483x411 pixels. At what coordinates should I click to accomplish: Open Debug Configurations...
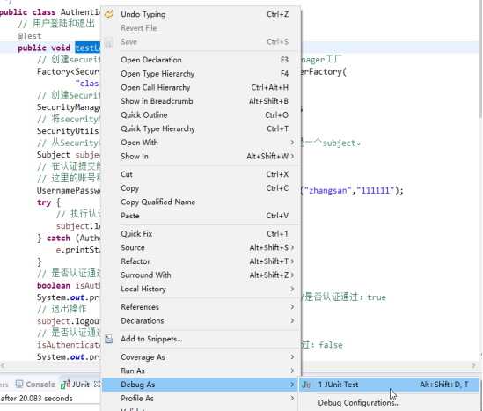[389, 403]
